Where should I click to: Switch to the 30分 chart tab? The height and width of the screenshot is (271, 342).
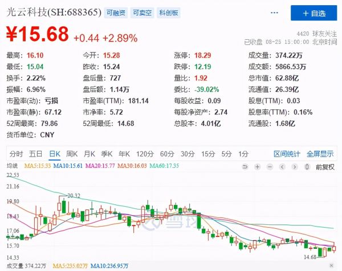coord(188,154)
